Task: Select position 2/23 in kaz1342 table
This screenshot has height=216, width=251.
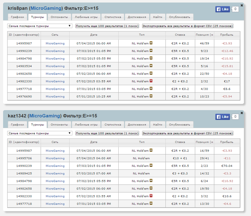Action: click(x=204, y=166)
